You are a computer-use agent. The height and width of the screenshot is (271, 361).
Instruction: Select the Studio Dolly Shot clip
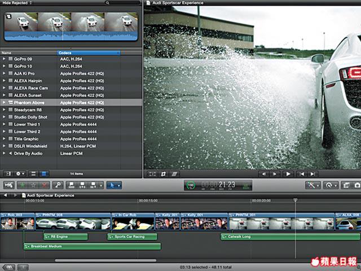tap(71, 117)
